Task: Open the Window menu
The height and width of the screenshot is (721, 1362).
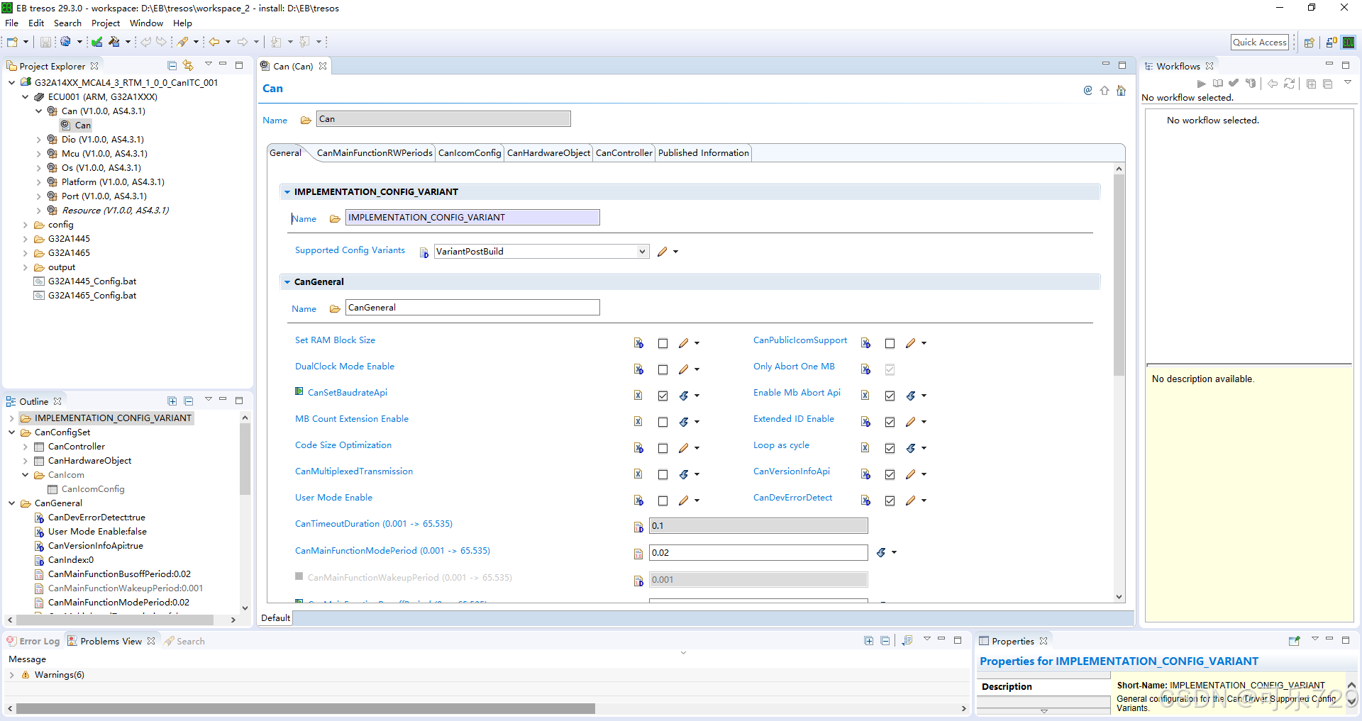Action: pos(146,23)
